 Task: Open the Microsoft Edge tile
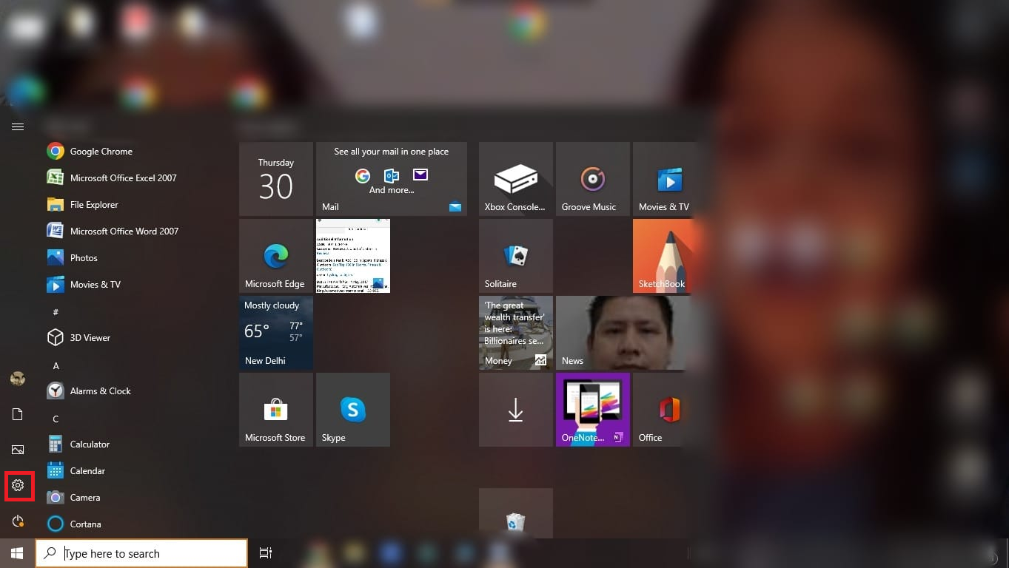click(276, 256)
